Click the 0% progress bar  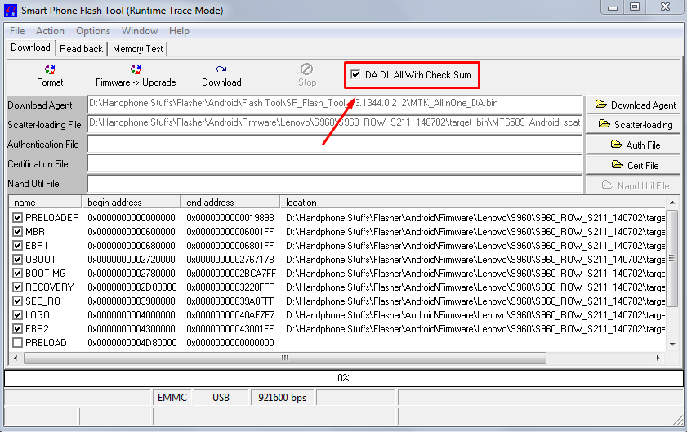coord(343,378)
